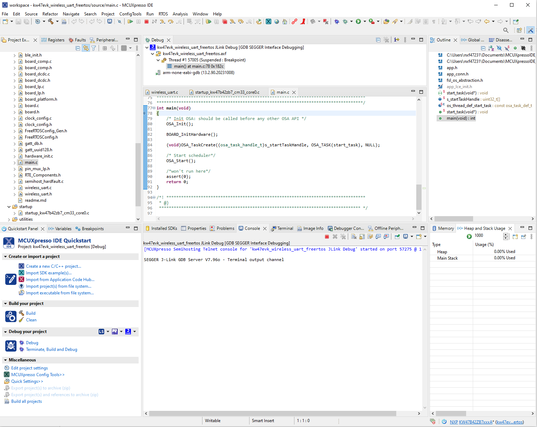Expand the utilities folder
This screenshot has height=427, width=537.
point(10,219)
